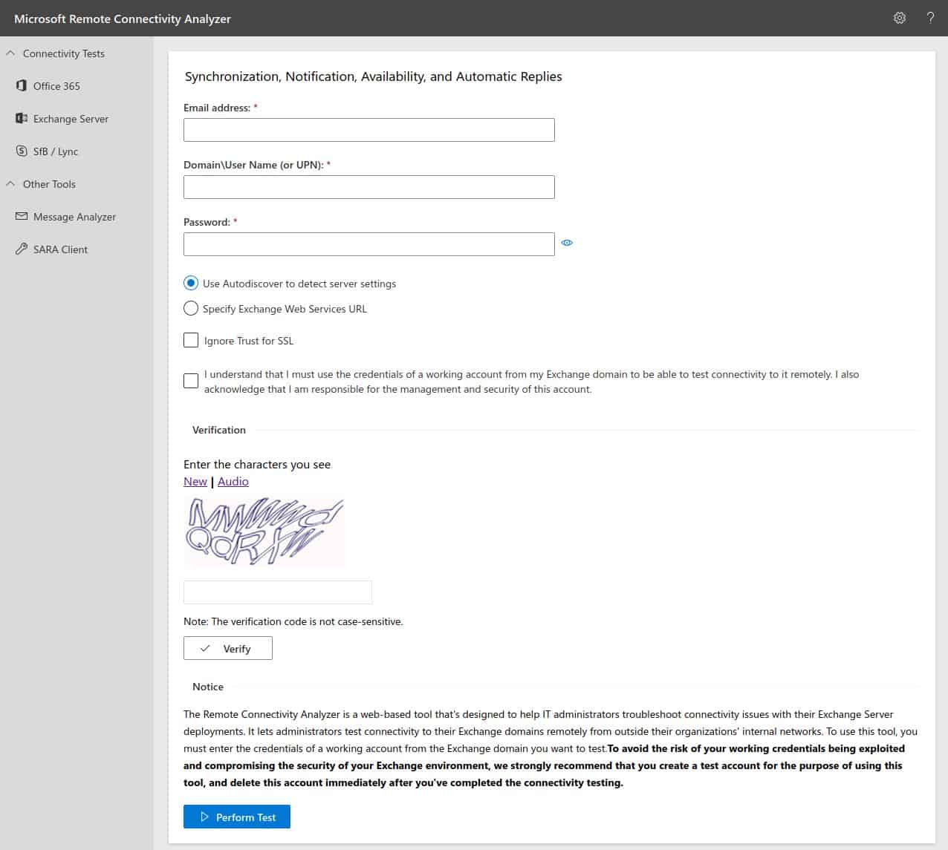Select Use Autodiscover to detect server settings
Screen dimensions: 948x850
click(191, 283)
